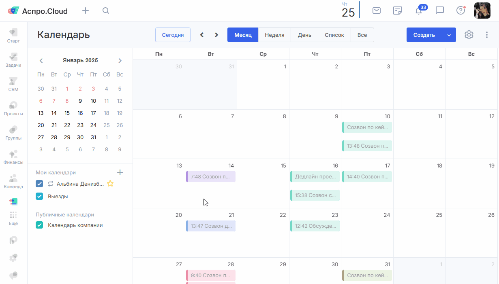
Task: Toggle Альбина Денизб... calendar checkbox
Action: (x=39, y=184)
